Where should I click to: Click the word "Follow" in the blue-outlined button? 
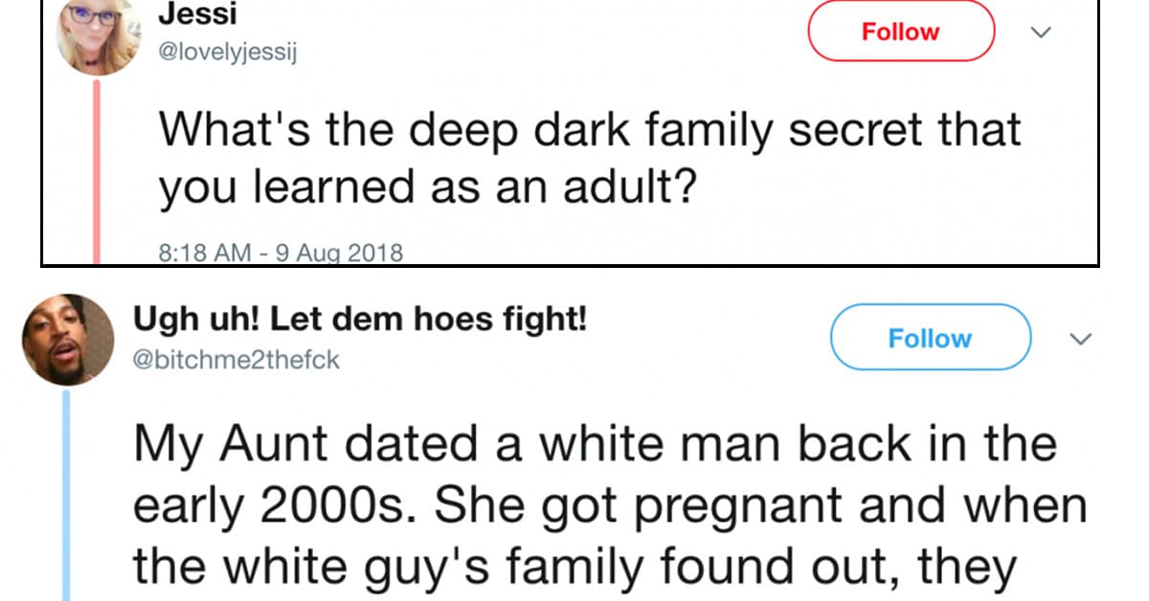[930, 338]
